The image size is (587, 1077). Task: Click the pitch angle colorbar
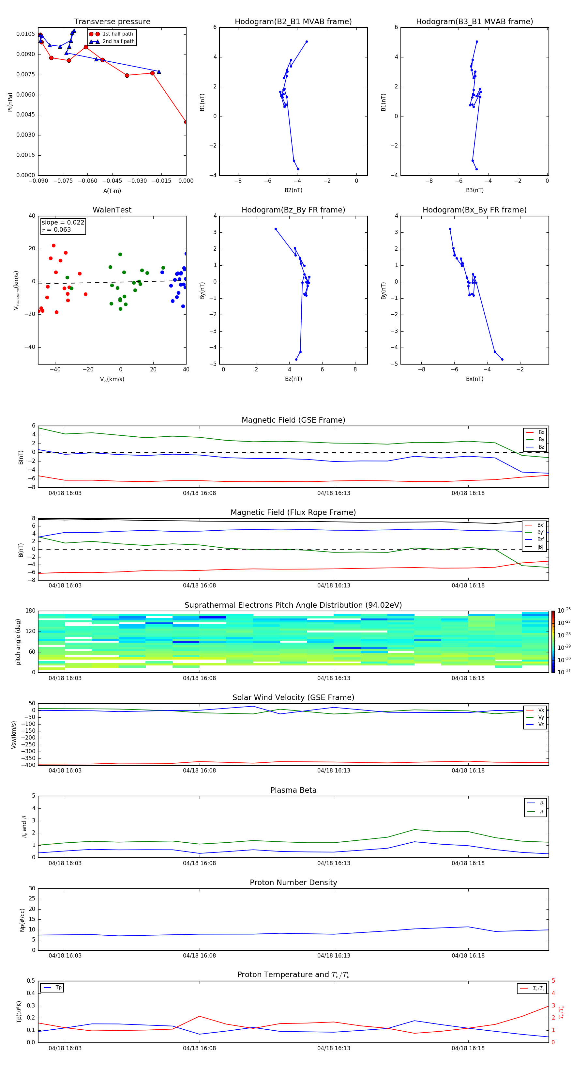click(x=553, y=642)
